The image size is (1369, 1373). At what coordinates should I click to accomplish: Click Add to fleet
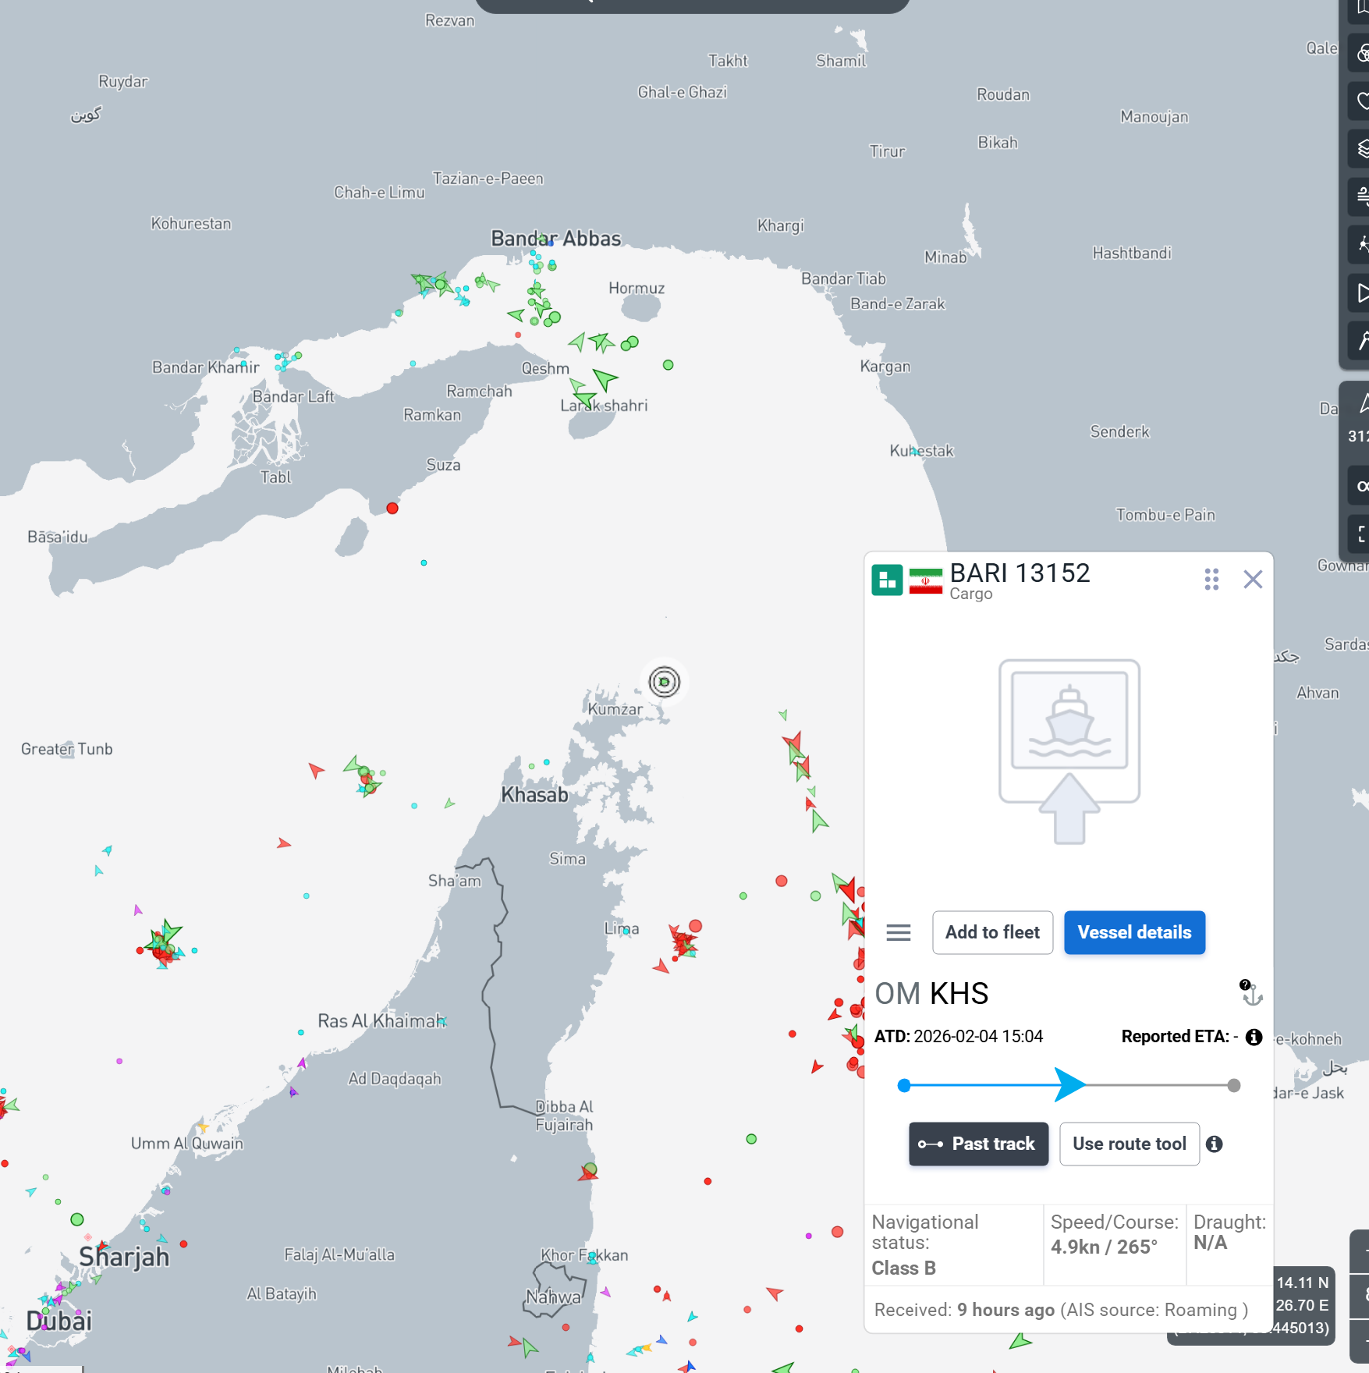[992, 933]
